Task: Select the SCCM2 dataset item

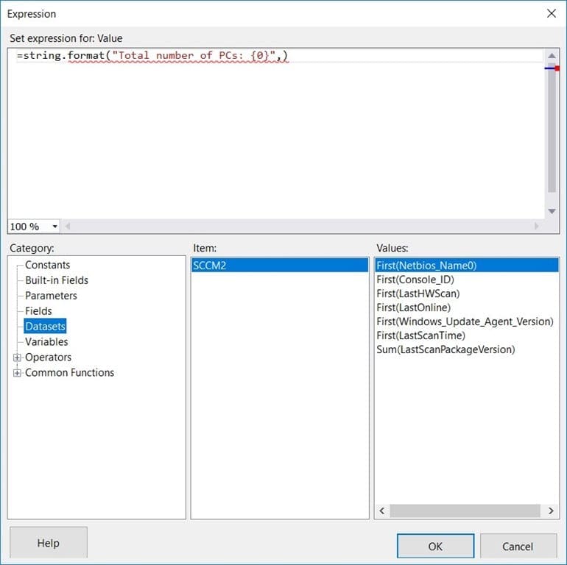Action: [280, 266]
